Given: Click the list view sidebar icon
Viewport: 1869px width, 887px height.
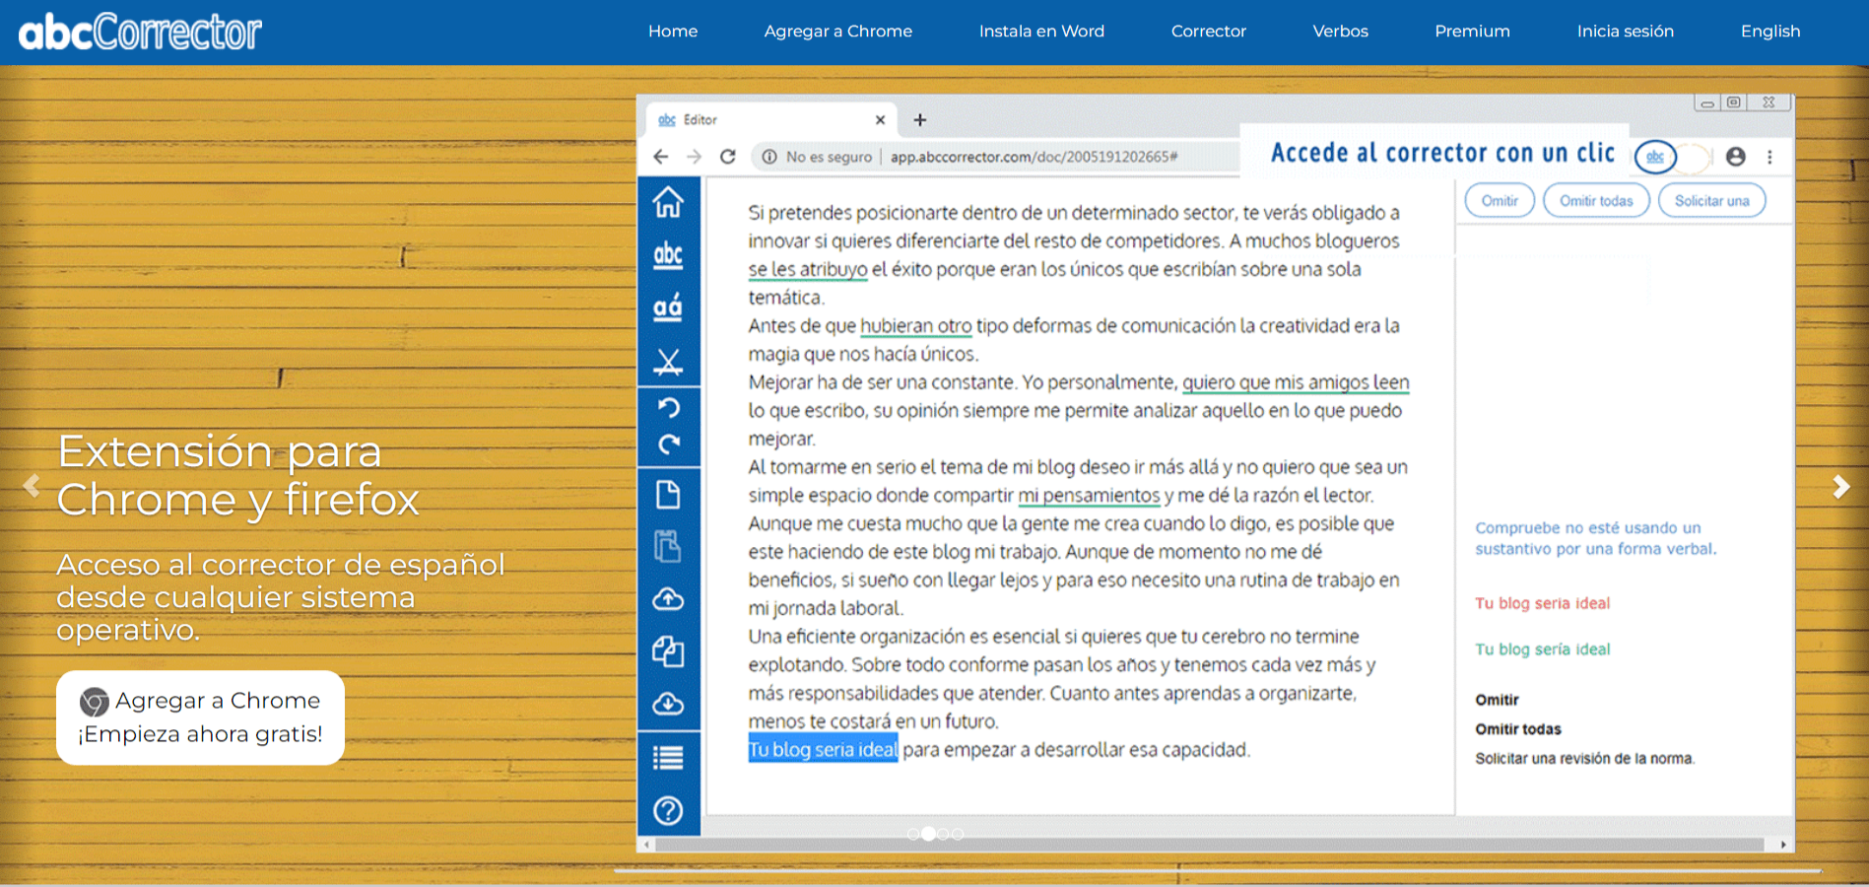Looking at the screenshot, I should coord(668,757).
